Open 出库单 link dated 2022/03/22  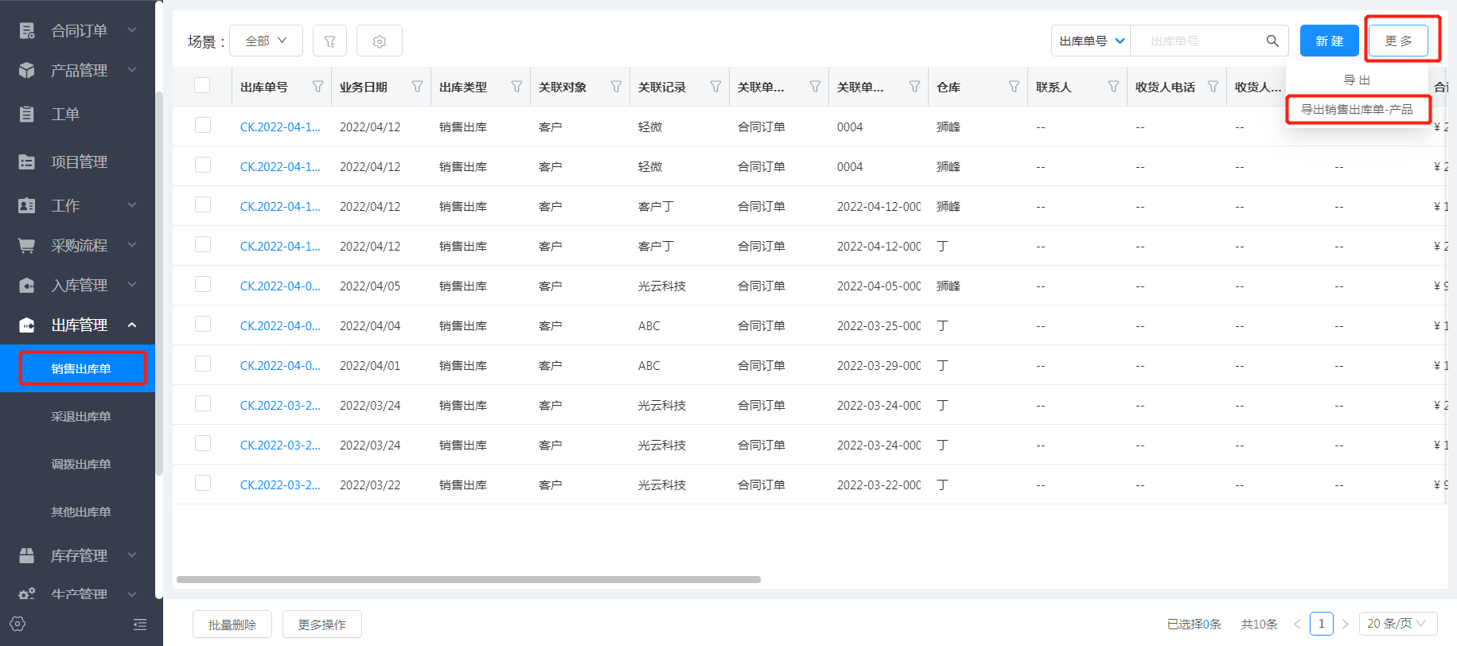[280, 485]
